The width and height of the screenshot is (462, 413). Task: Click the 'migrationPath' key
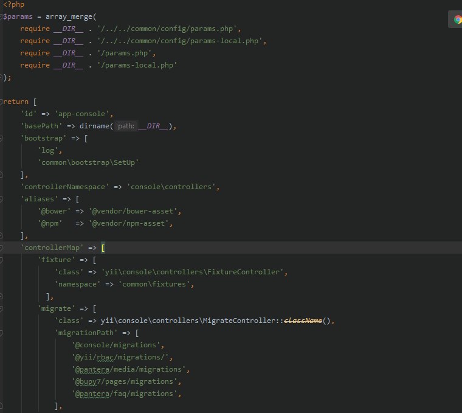coord(86,333)
